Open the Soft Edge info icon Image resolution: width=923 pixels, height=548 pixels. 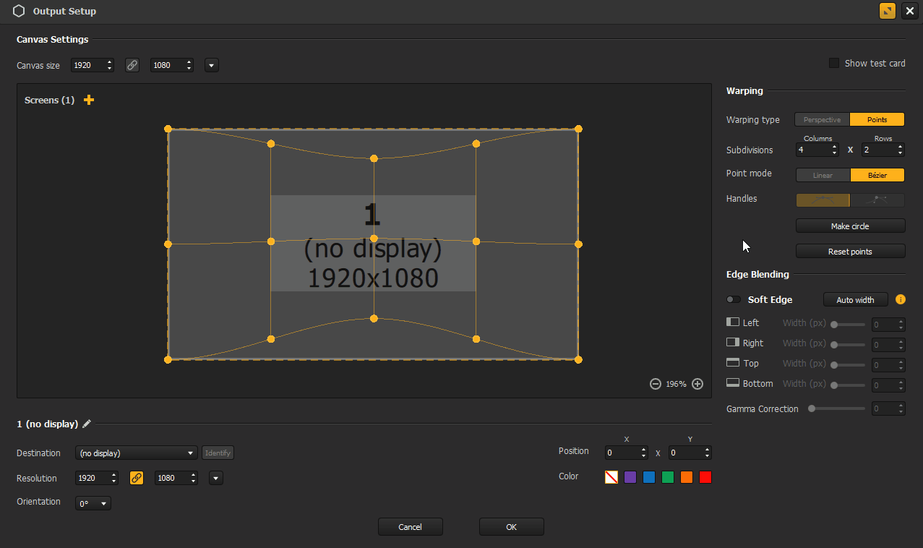[x=900, y=299]
